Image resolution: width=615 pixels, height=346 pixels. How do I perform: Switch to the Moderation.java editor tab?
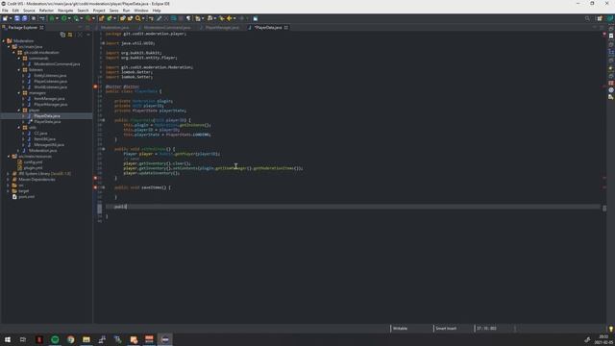pos(114,28)
